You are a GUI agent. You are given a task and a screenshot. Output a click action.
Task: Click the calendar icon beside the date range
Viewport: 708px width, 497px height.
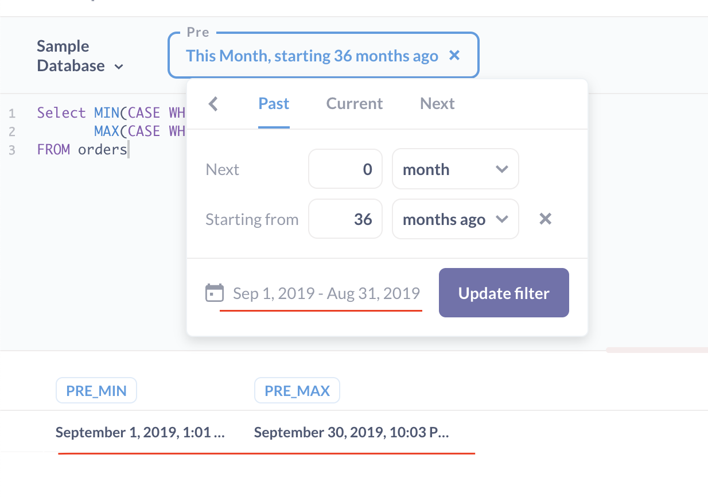tap(214, 293)
